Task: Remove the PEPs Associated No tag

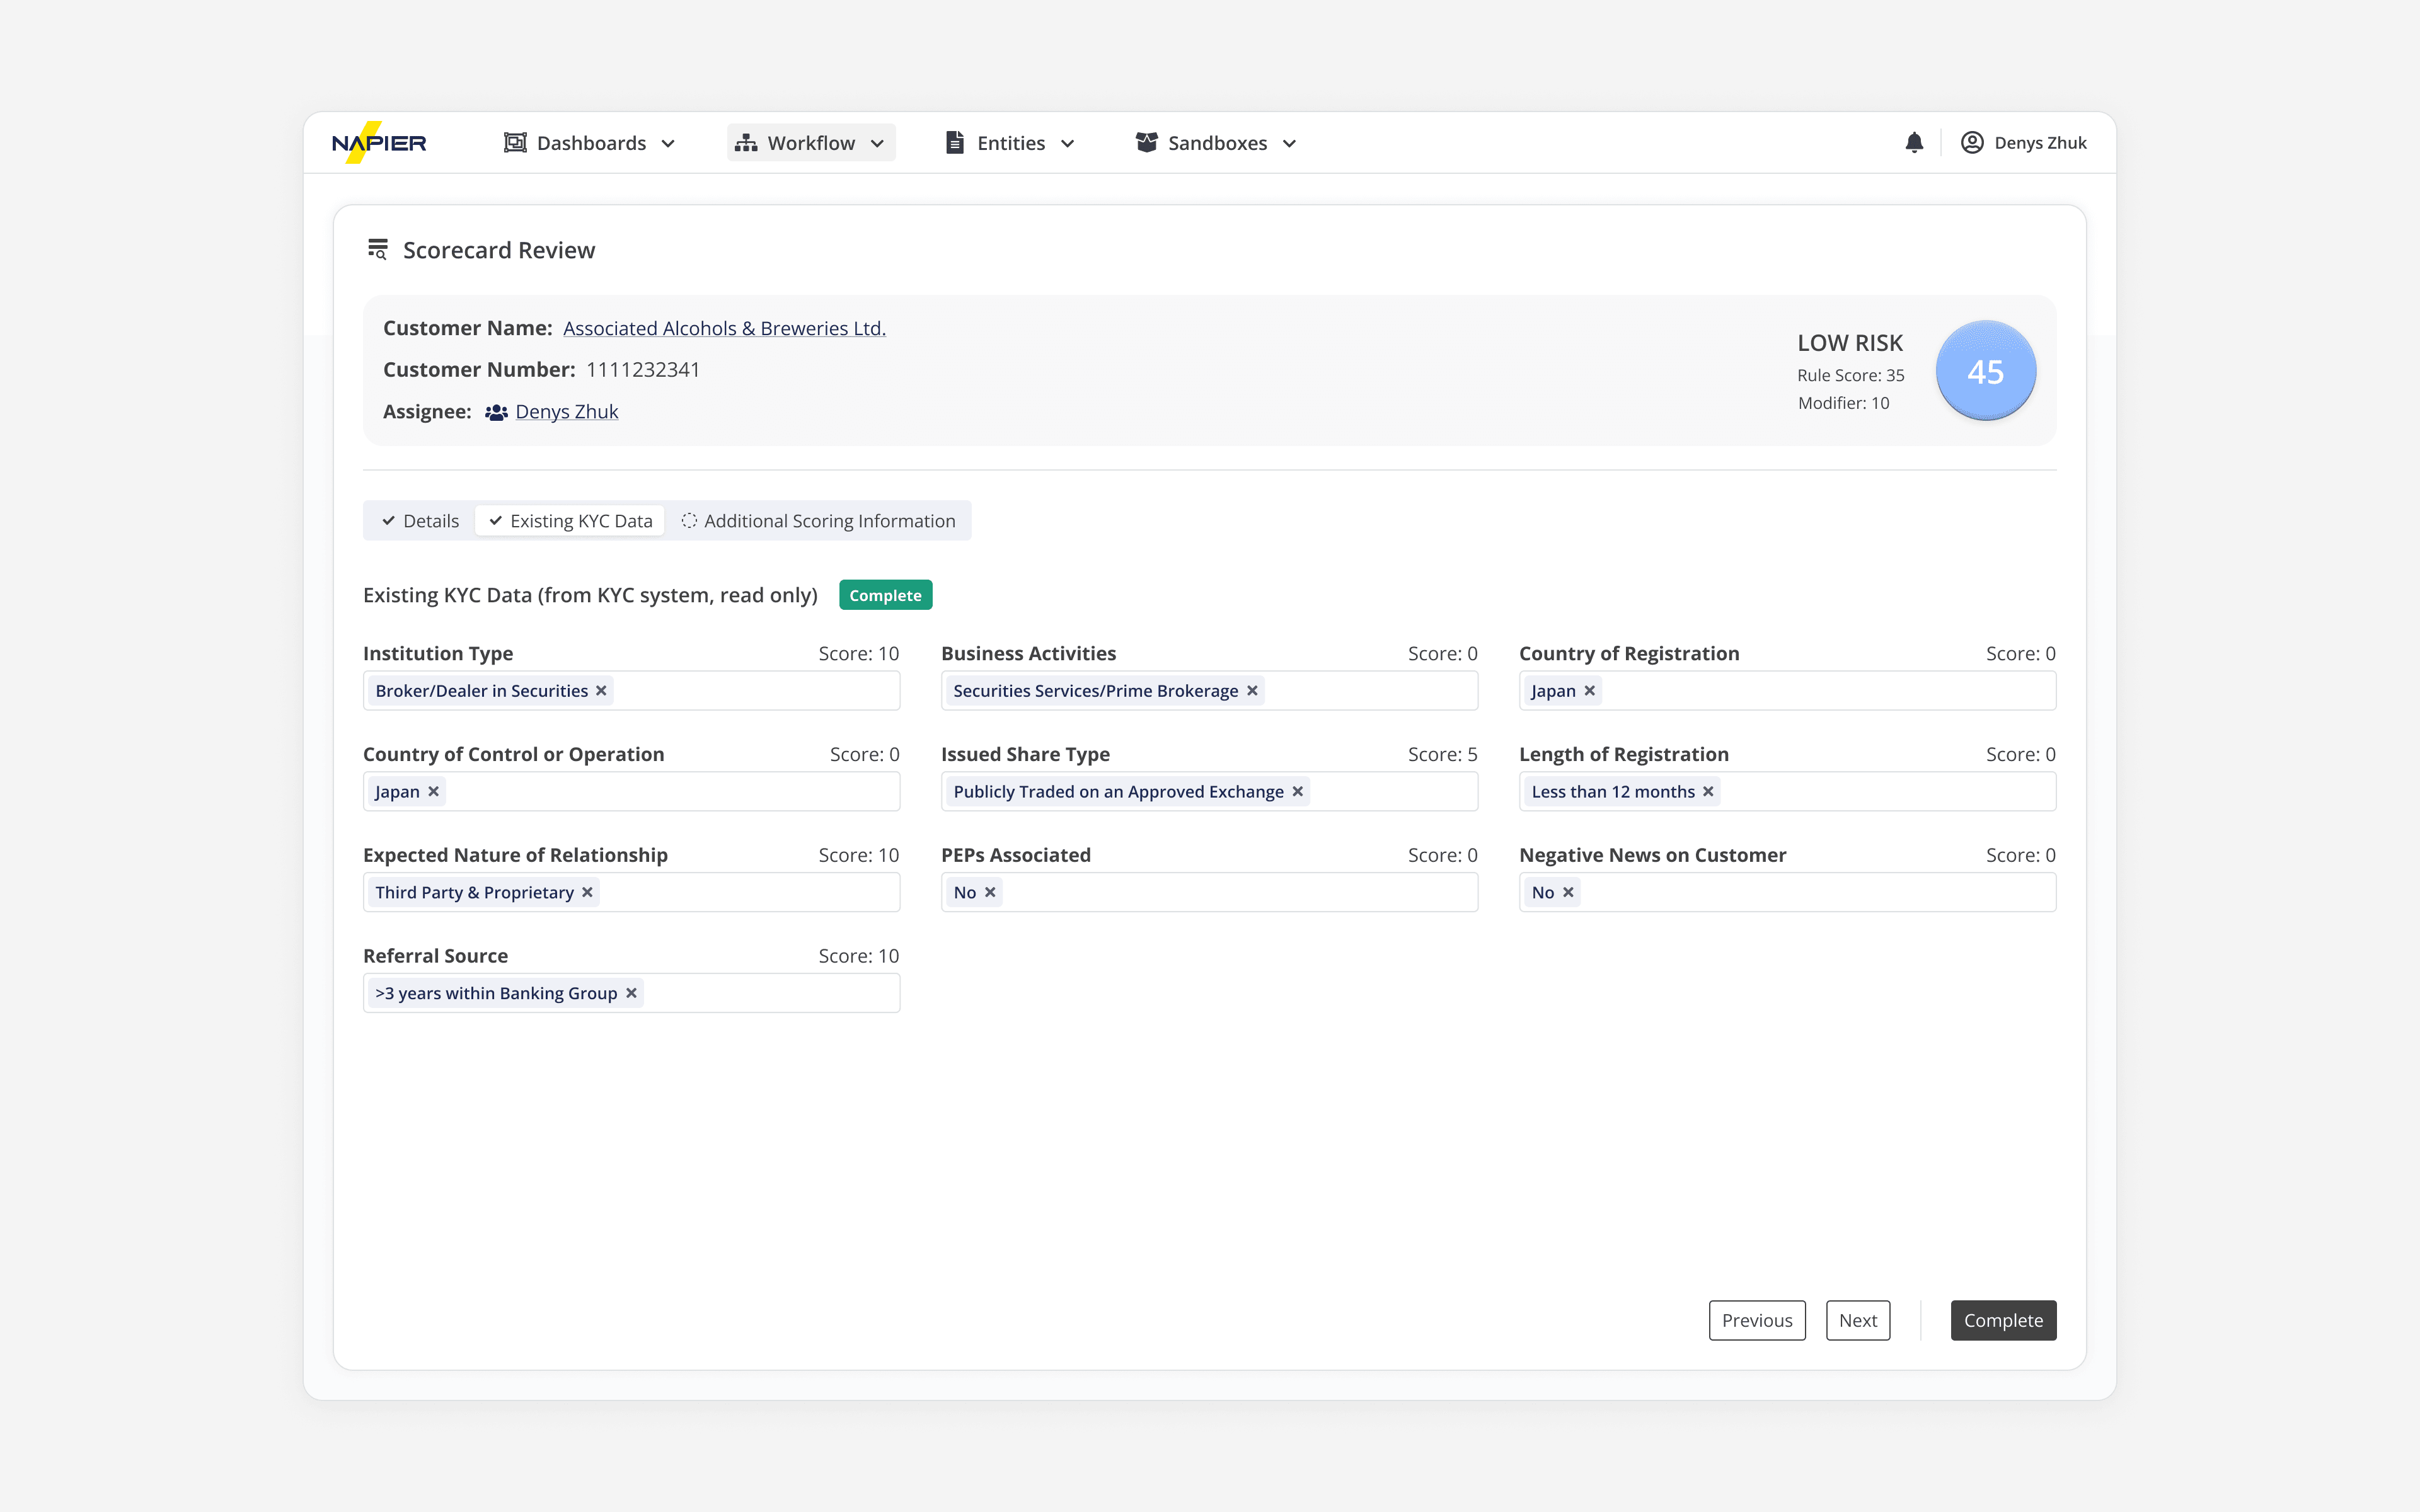Action: (x=990, y=893)
